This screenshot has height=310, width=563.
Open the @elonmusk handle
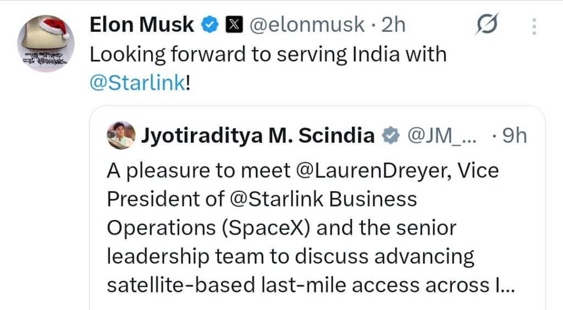(307, 25)
